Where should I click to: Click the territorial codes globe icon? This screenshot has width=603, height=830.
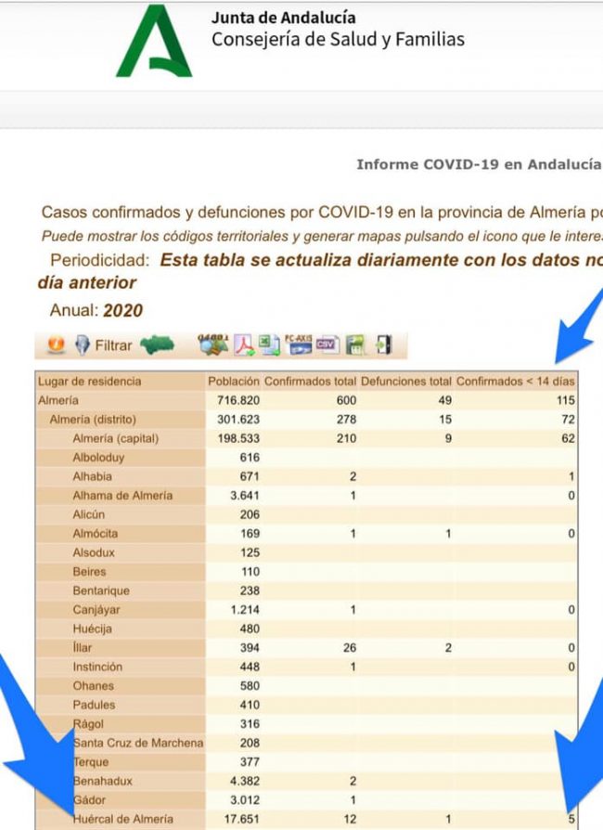point(212,345)
